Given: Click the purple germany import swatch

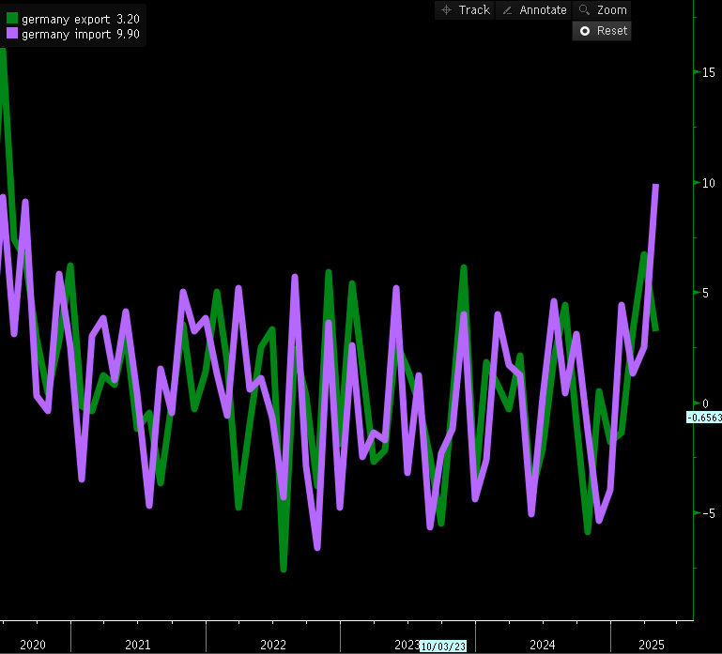Looking at the screenshot, I should click(12, 33).
